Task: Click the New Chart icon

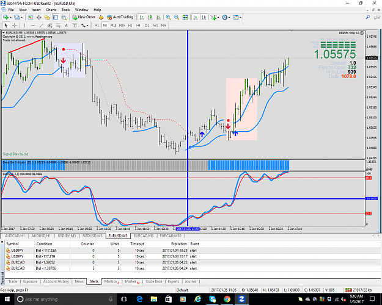Action: click(x=6, y=17)
